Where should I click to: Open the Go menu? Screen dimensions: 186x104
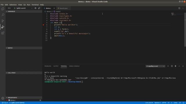click(x=24, y=5)
